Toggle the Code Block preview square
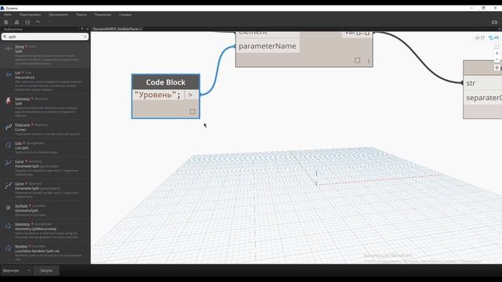Viewport: 502px width, 282px height. pyautogui.click(x=192, y=111)
